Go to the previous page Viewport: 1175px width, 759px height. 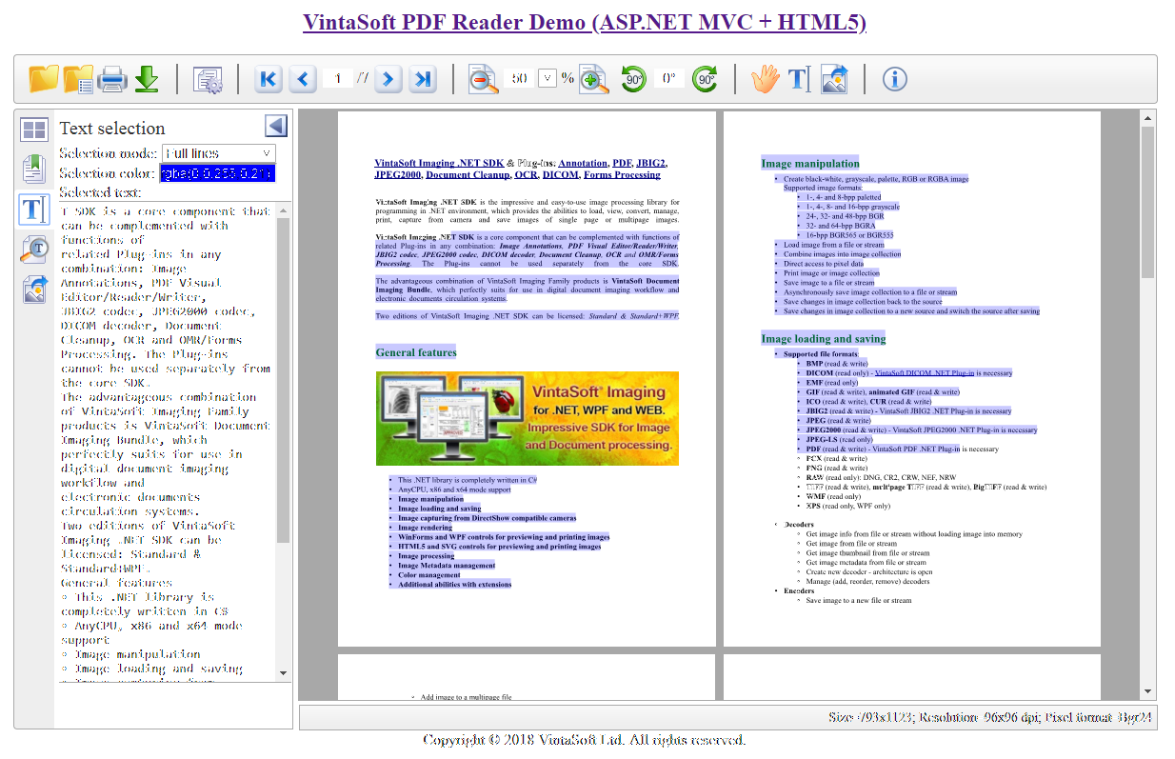tap(303, 79)
